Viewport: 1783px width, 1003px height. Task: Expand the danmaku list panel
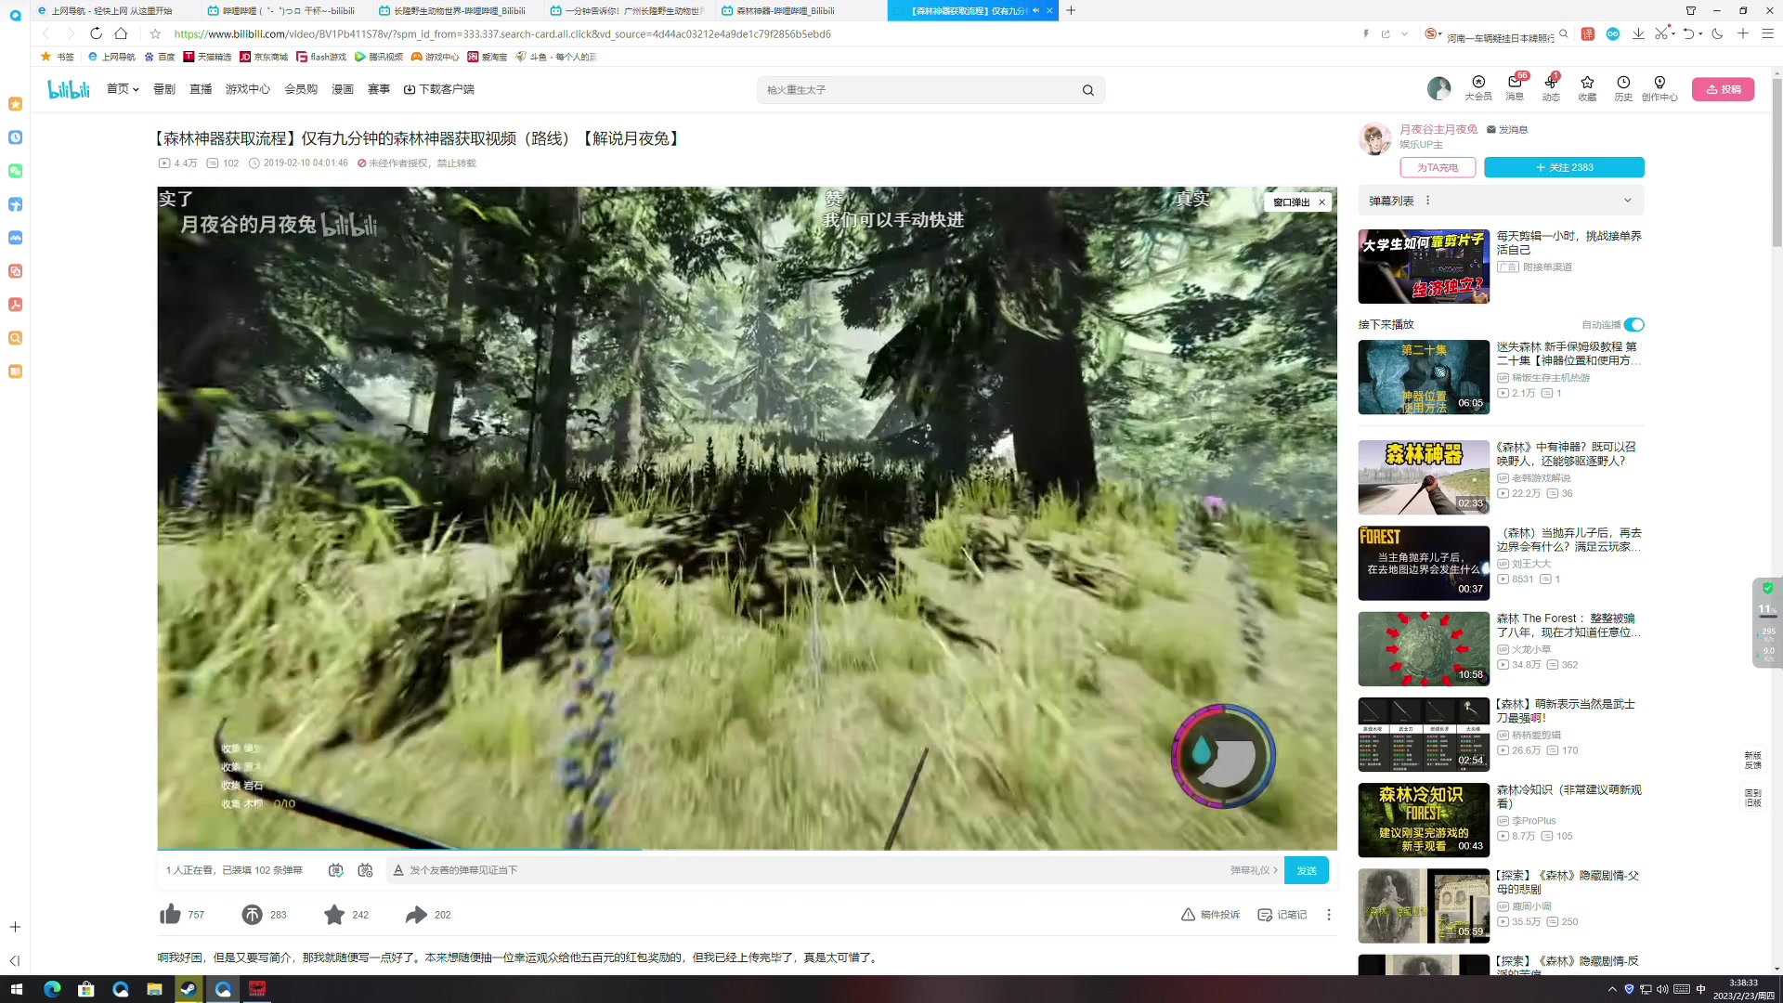click(1627, 201)
